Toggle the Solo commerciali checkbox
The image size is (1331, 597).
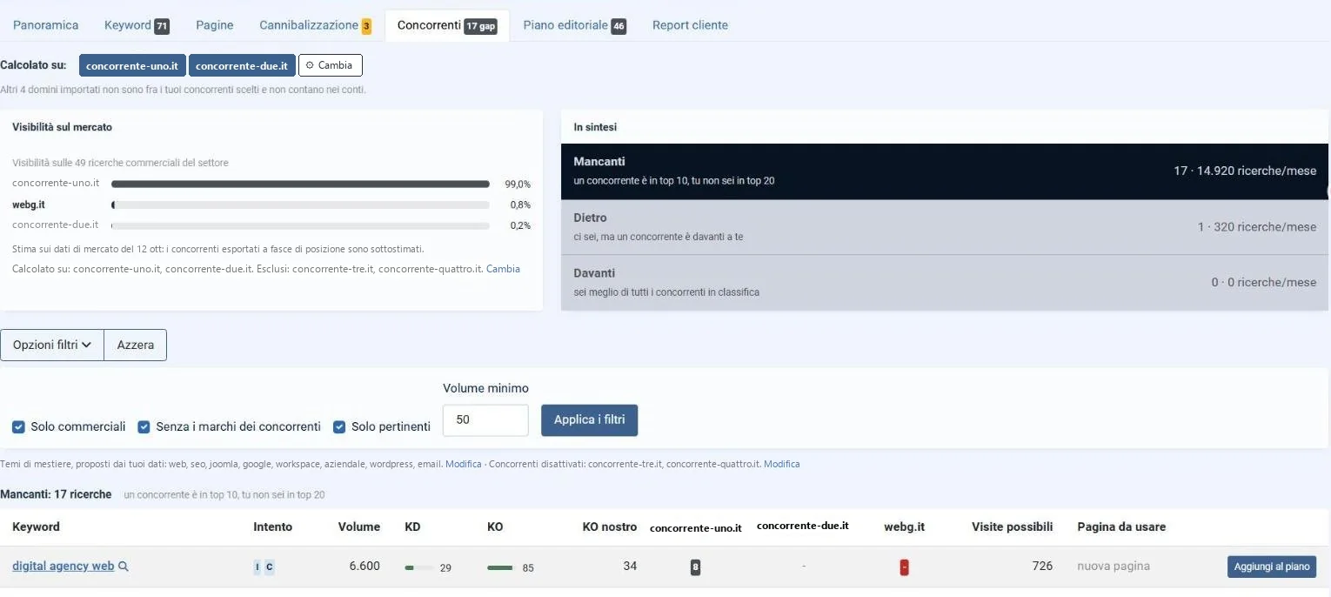coord(18,426)
